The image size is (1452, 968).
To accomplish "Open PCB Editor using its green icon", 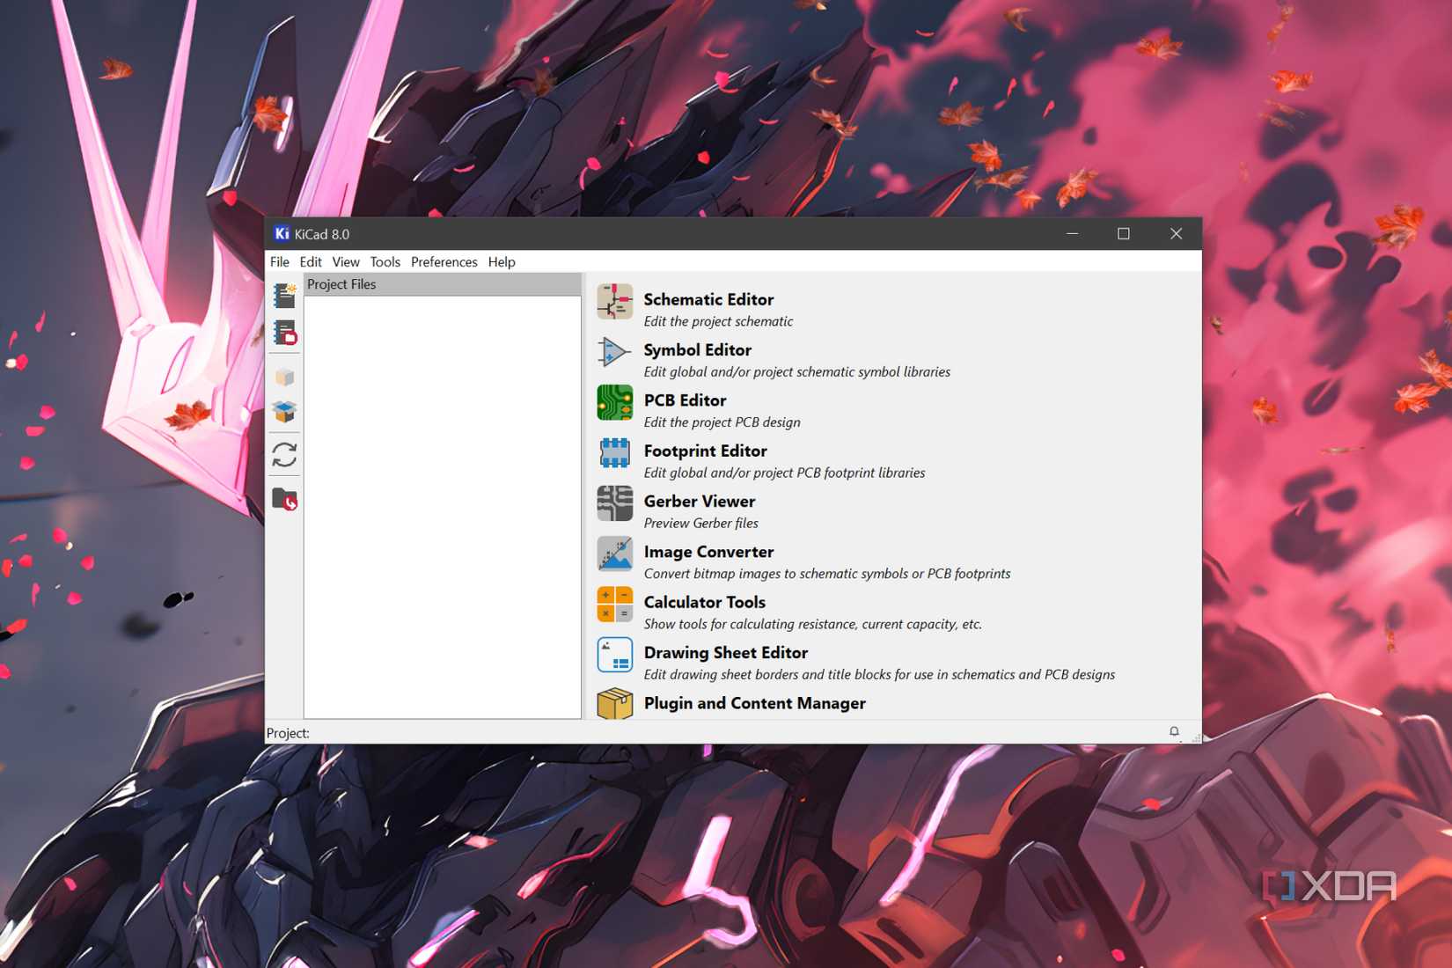I will pyautogui.click(x=614, y=402).
